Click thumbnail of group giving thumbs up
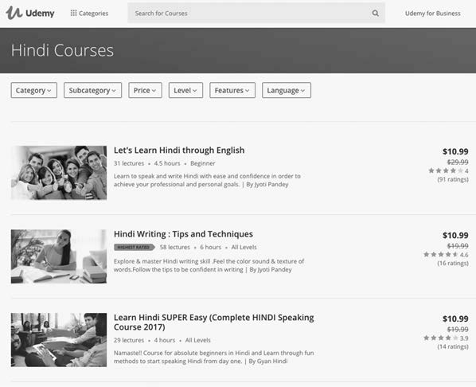The image size is (476, 387). coord(59,173)
